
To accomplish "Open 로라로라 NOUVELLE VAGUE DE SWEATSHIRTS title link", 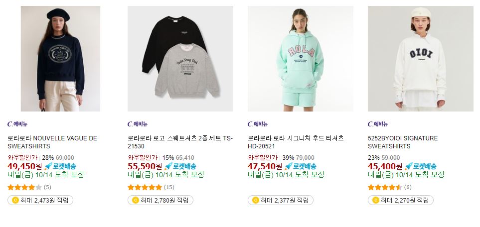I will [52, 142].
